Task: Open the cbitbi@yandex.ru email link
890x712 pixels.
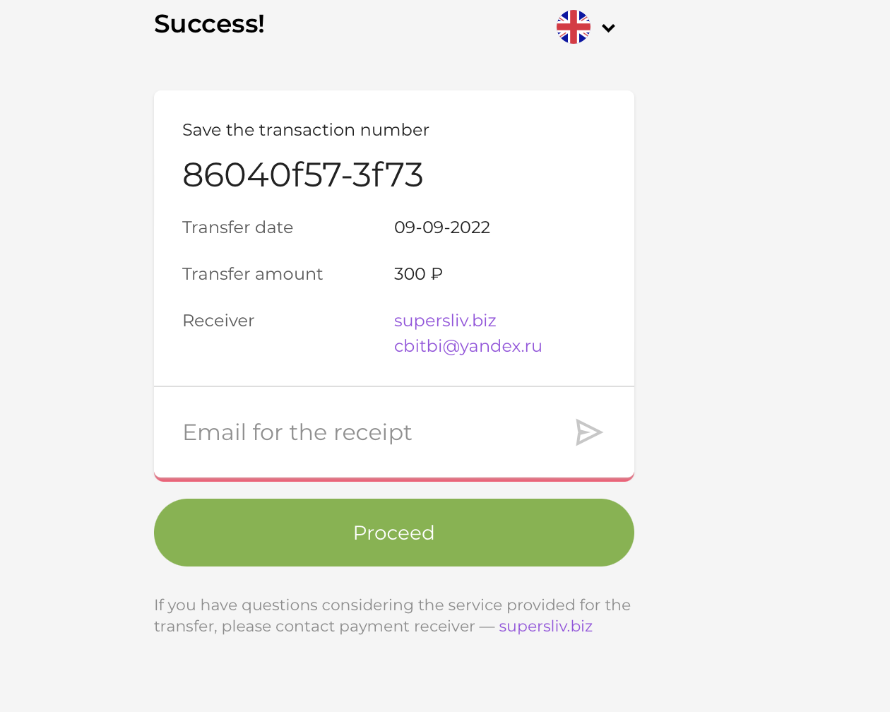Action: click(468, 346)
